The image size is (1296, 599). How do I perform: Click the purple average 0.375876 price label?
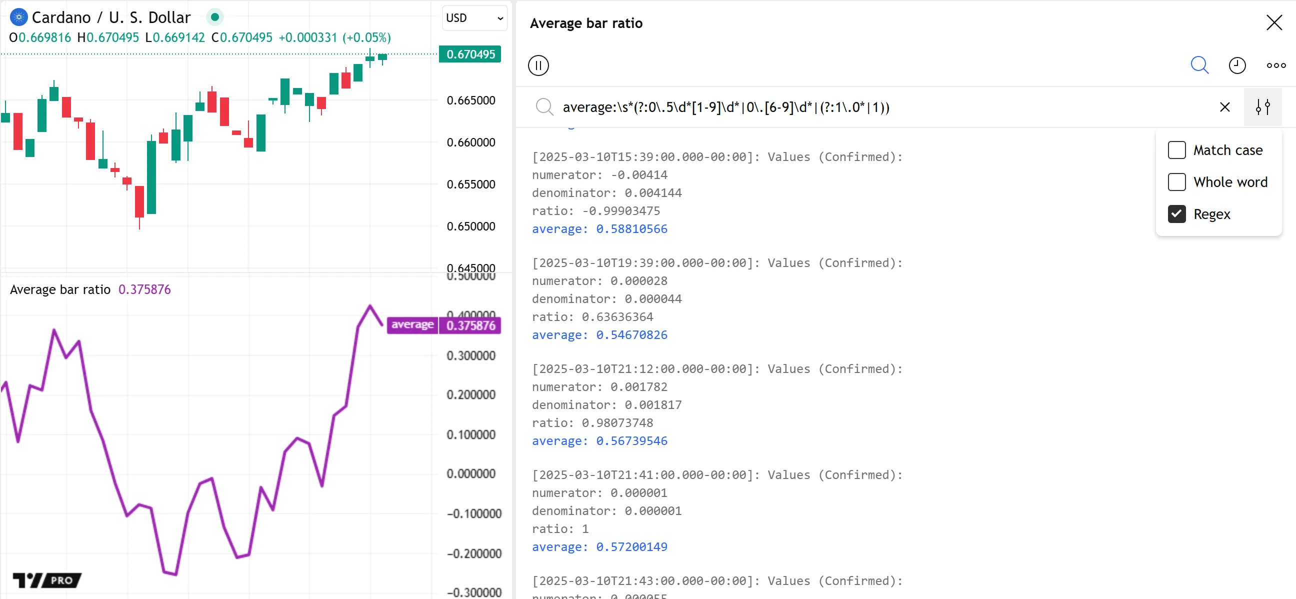coord(470,325)
